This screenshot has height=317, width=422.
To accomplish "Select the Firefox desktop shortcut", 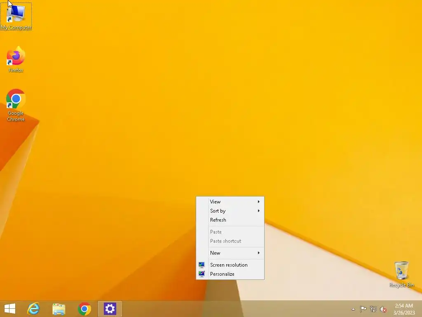I will [16, 59].
